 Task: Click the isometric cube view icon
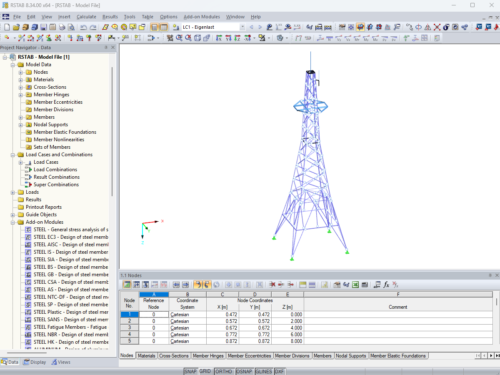pos(197,38)
